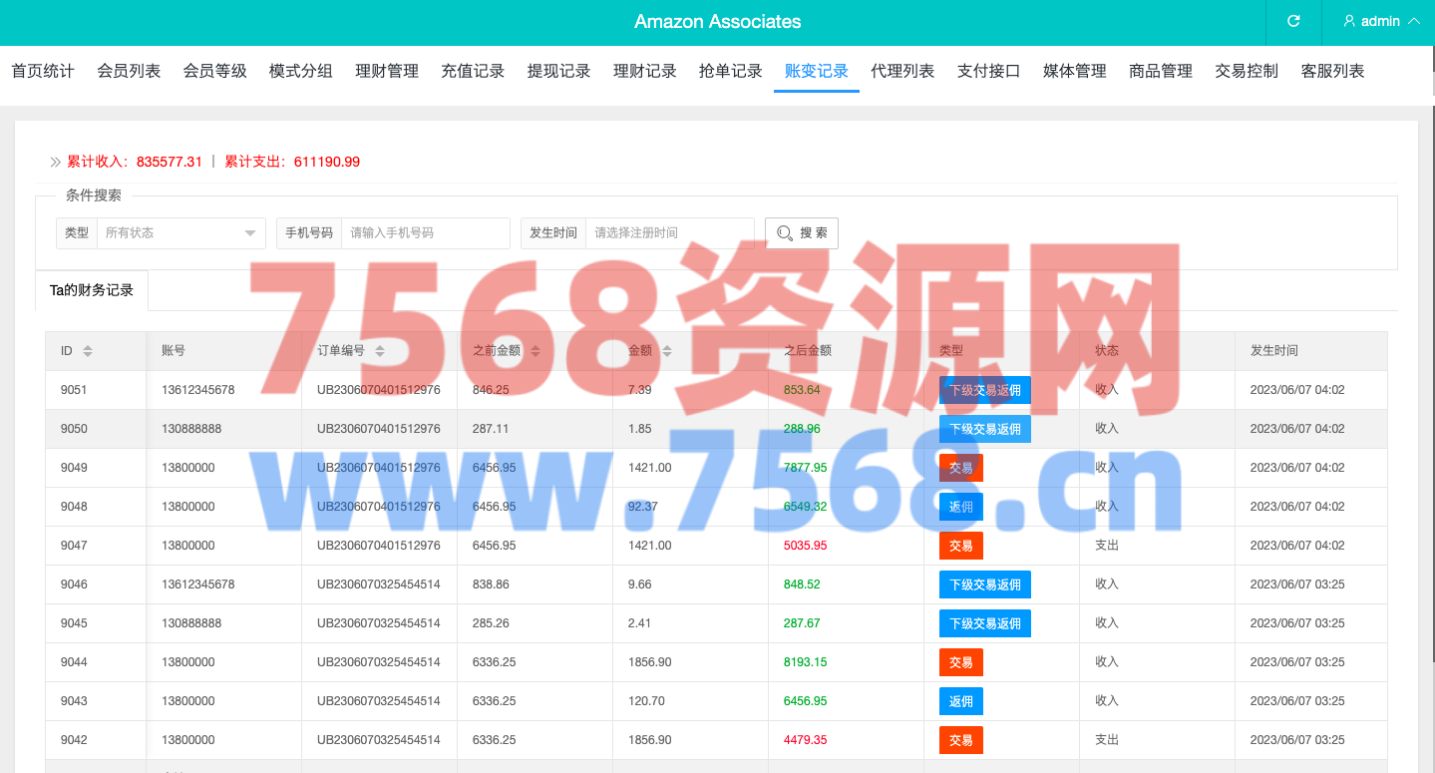Open the 客服列表 menu item
1435x773 pixels.
(x=1332, y=71)
